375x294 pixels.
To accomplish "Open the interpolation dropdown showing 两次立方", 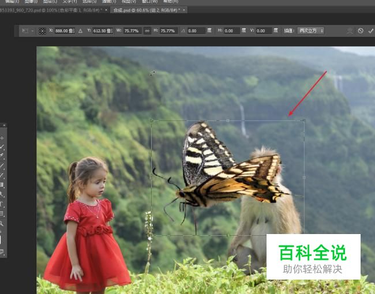I will 310,31.
